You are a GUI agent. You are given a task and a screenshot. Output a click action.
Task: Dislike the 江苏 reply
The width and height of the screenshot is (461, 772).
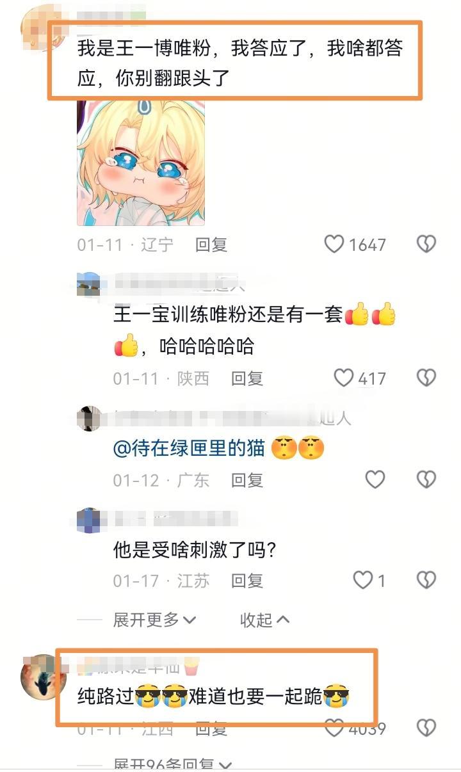(426, 580)
